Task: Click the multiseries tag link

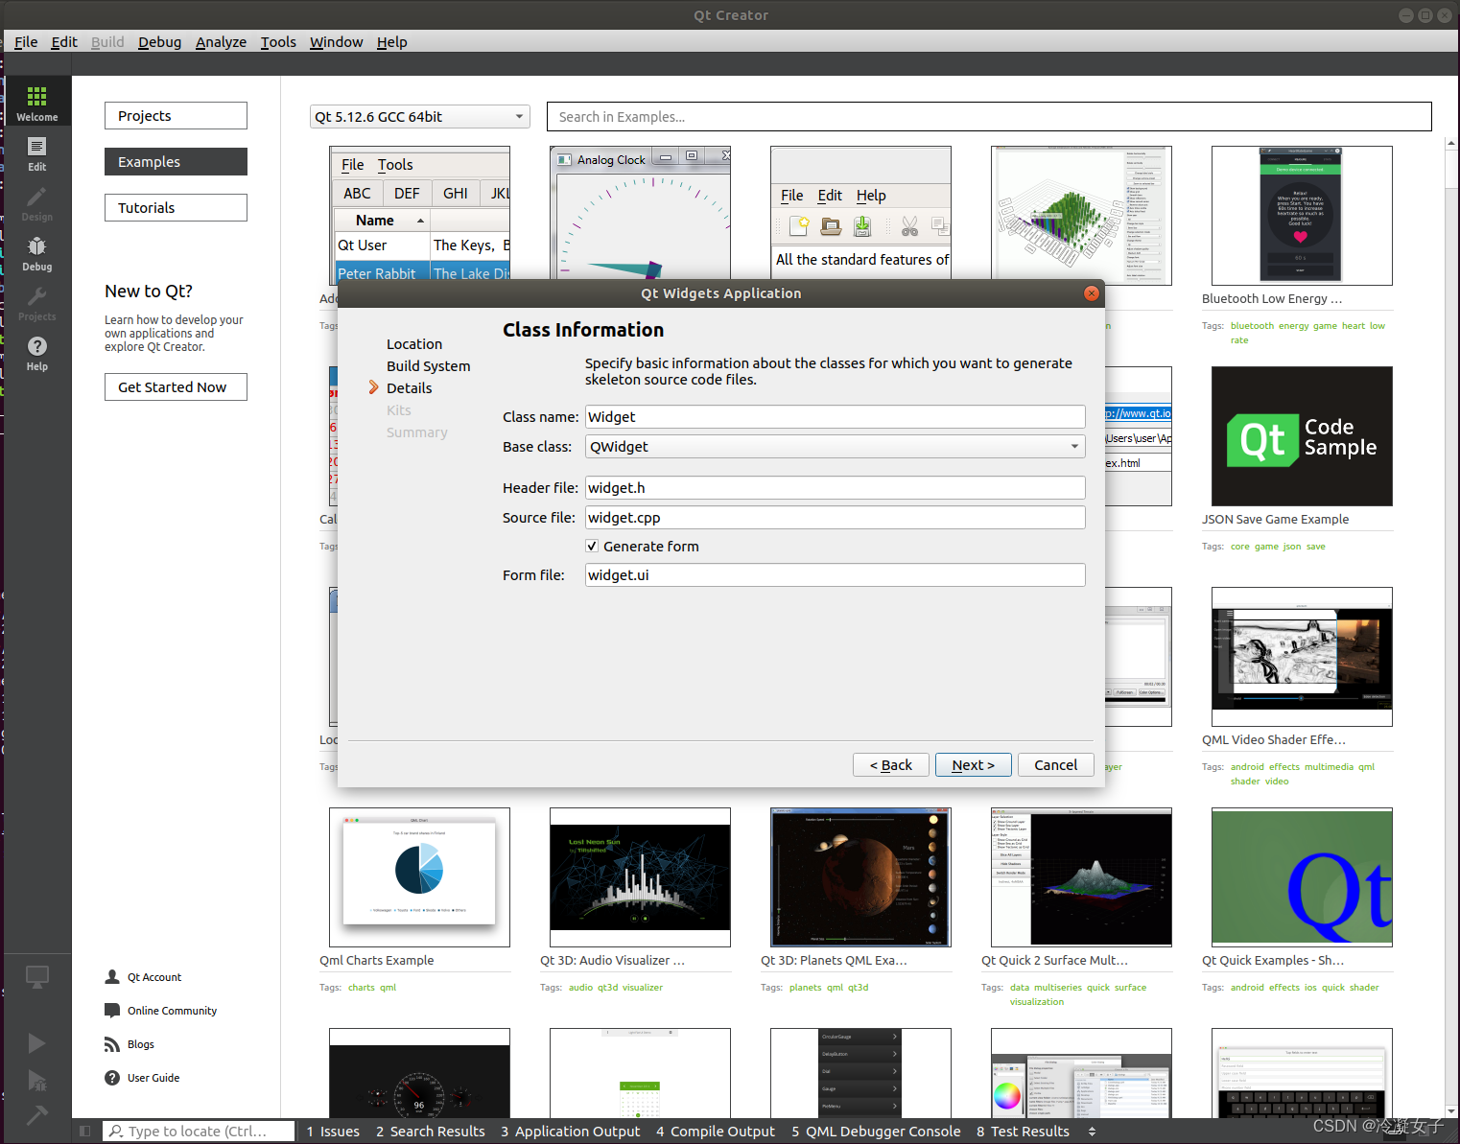Action: pyautogui.click(x=1057, y=988)
